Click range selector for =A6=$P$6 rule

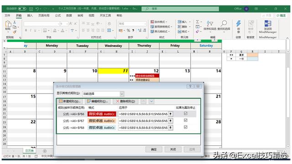(170, 114)
